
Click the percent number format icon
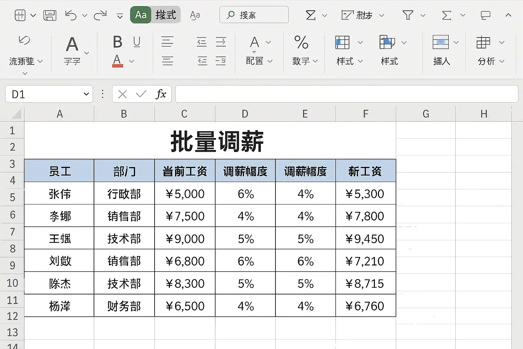(301, 43)
